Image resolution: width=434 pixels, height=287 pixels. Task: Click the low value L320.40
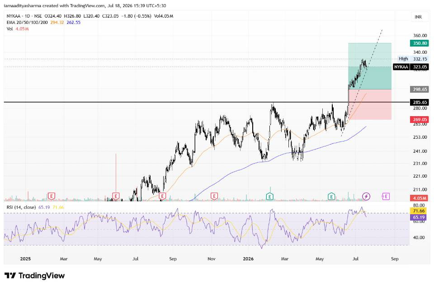click(x=91, y=16)
